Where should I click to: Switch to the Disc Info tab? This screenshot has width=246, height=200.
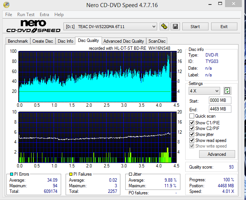65,41
